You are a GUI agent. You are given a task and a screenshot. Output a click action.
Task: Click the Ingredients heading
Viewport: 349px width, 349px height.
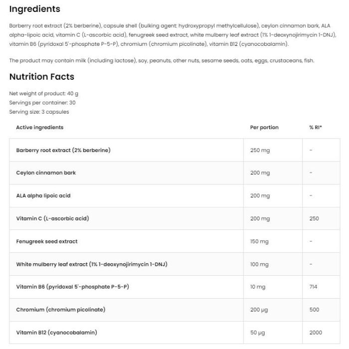coord(35,9)
